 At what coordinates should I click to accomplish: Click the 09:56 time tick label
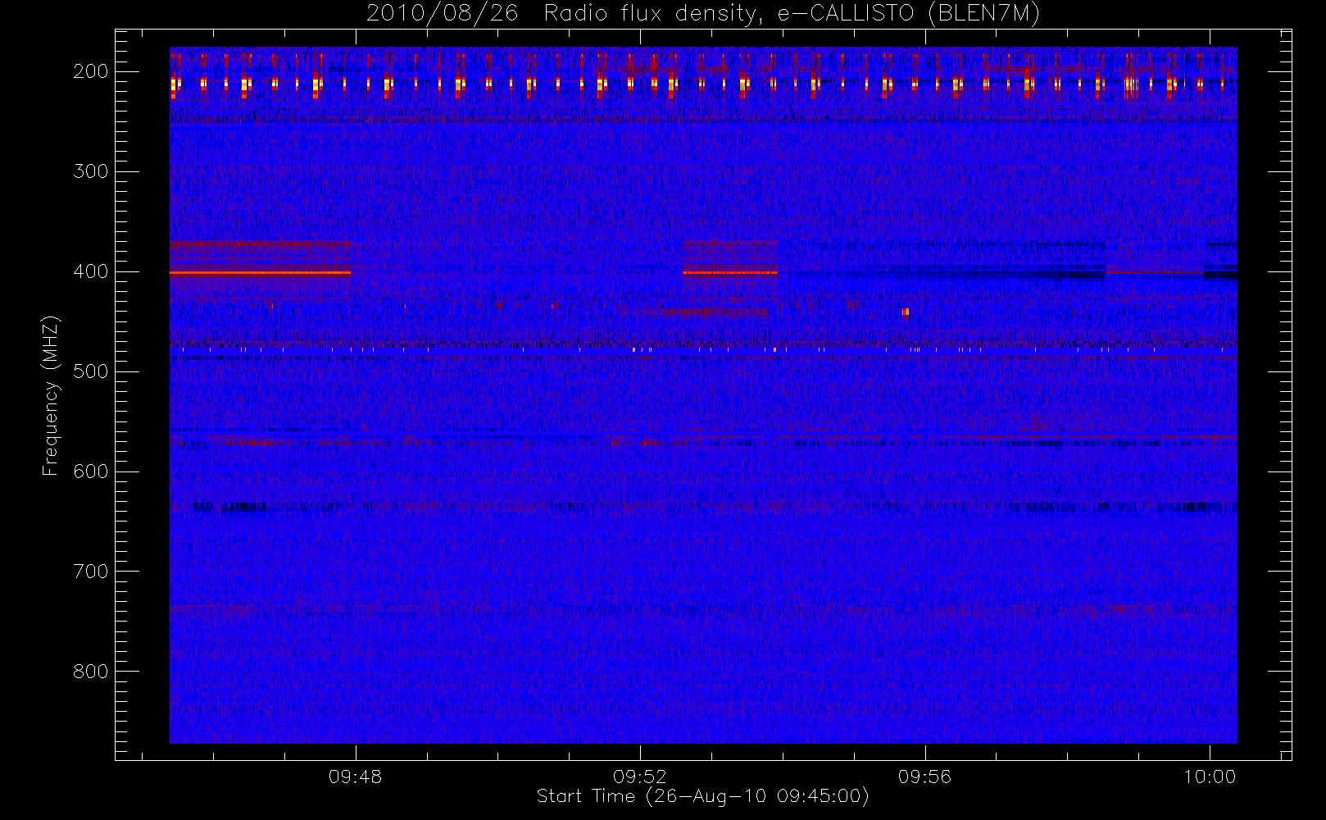(924, 777)
